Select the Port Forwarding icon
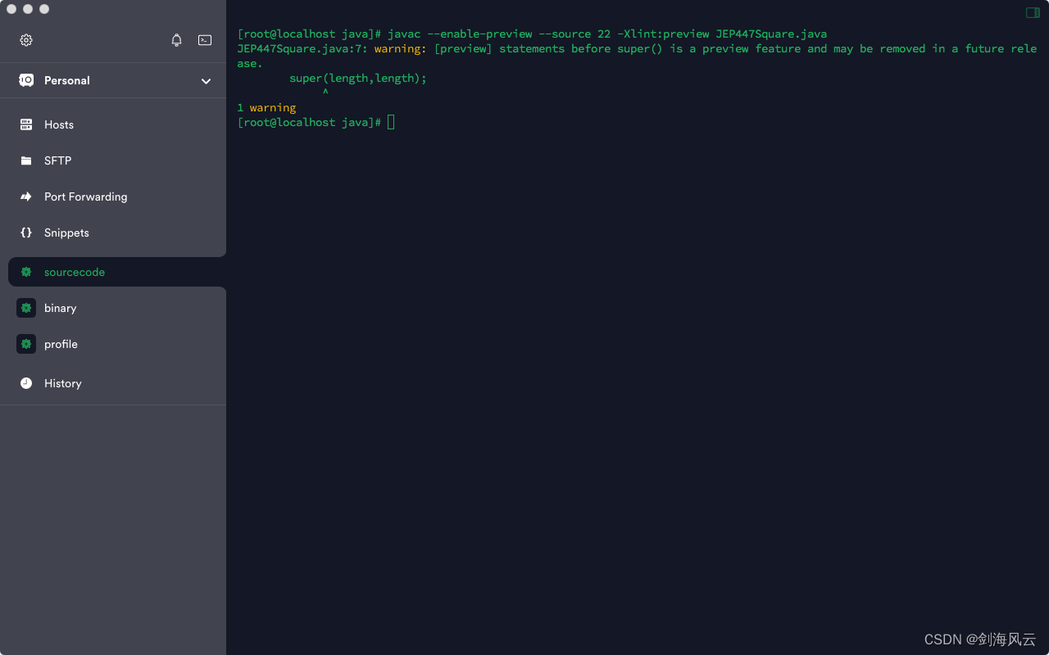 (25, 196)
